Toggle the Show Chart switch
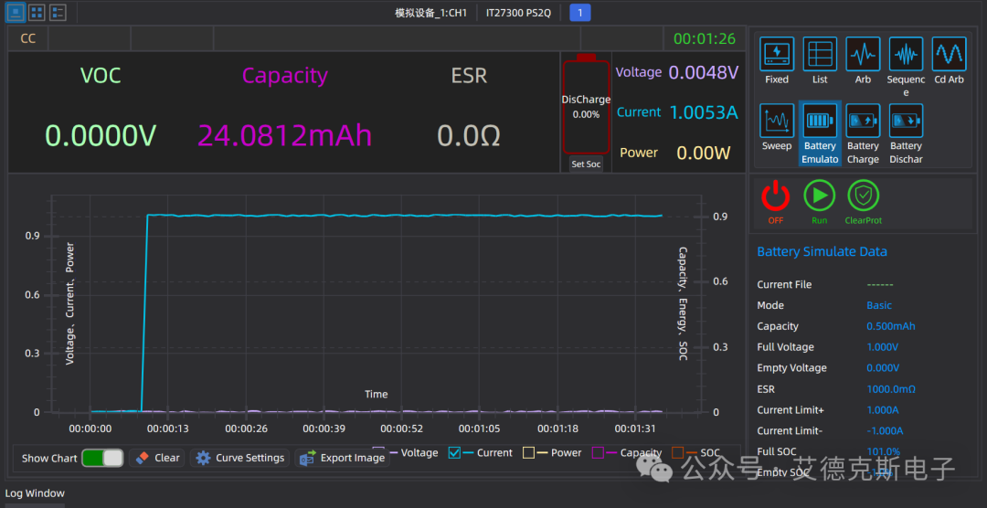 [102, 458]
